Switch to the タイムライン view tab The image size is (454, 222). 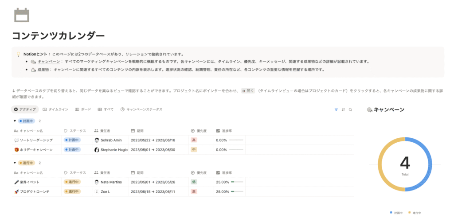55,109
